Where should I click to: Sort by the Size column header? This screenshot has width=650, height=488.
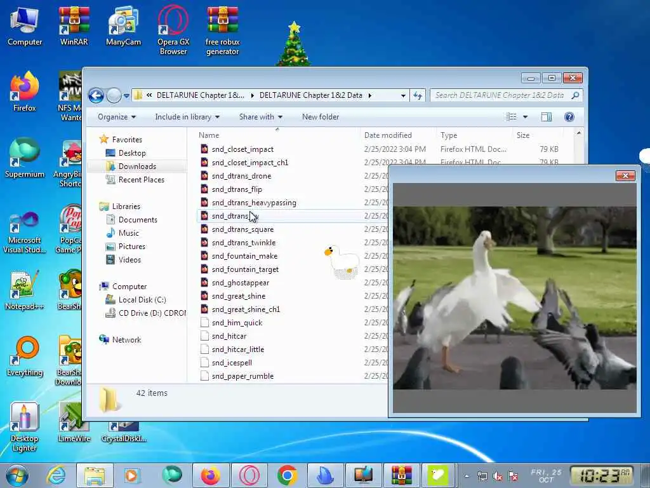point(523,135)
